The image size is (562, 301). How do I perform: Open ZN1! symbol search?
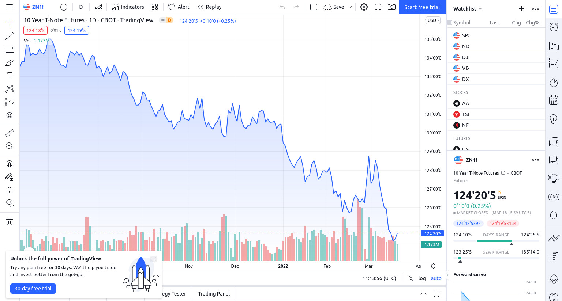click(x=34, y=7)
